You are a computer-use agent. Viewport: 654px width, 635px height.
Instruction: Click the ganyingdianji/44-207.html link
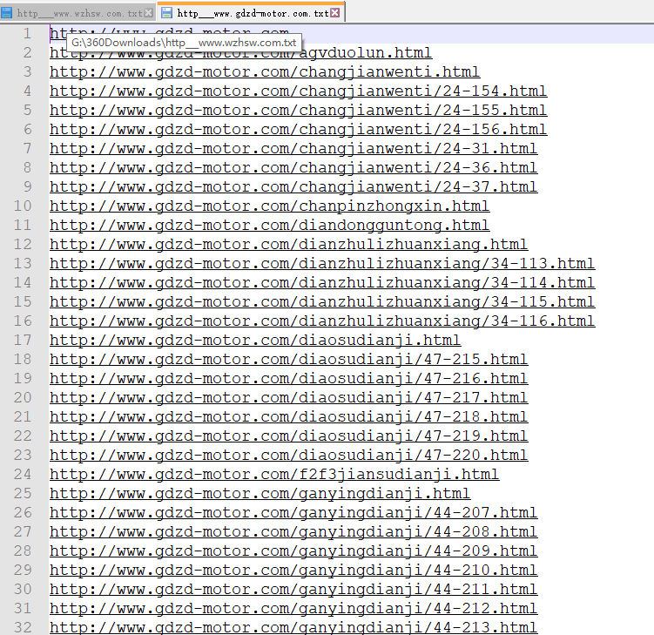(x=293, y=513)
